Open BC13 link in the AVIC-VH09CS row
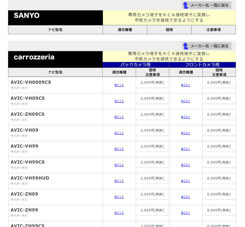Image resolution: width=245 pixels, height=227 pixels. coord(119,101)
